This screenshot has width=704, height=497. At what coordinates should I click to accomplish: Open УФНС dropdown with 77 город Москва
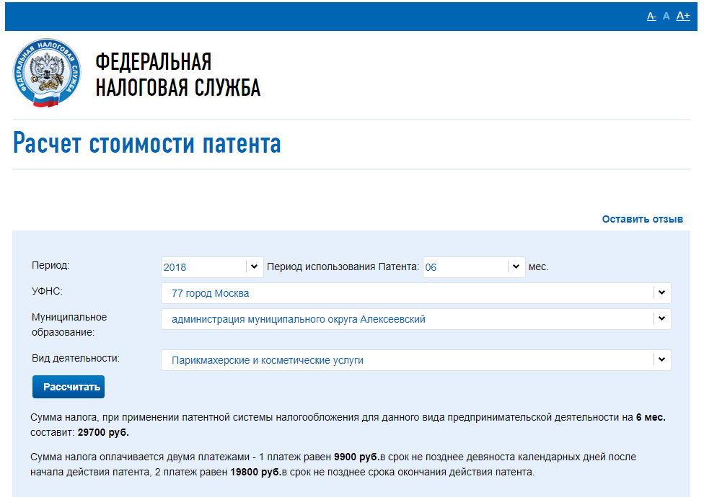[x=415, y=293]
